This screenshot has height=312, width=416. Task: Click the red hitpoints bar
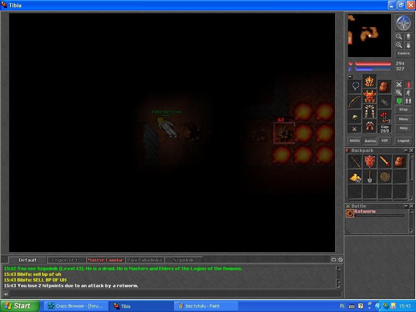pos(373,64)
